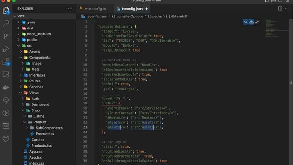Click the unsaved dot on the tsconfig.json tab

146,9
